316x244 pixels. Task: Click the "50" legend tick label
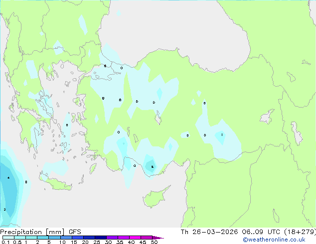(154, 242)
